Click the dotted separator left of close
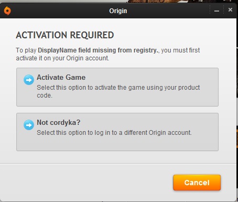This screenshot has width=238, height=202. click(224, 10)
